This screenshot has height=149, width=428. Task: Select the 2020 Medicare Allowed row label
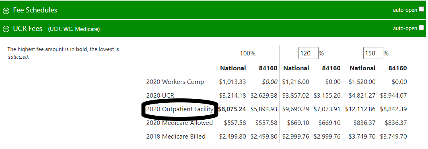(179, 123)
